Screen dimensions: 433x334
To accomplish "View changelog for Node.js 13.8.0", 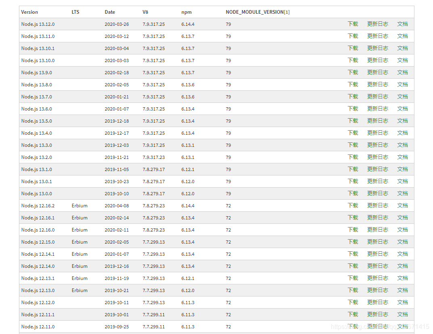I will coord(377,84).
